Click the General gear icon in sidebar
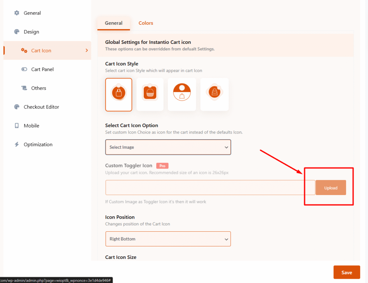The image size is (368, 283). click(17, 13)
